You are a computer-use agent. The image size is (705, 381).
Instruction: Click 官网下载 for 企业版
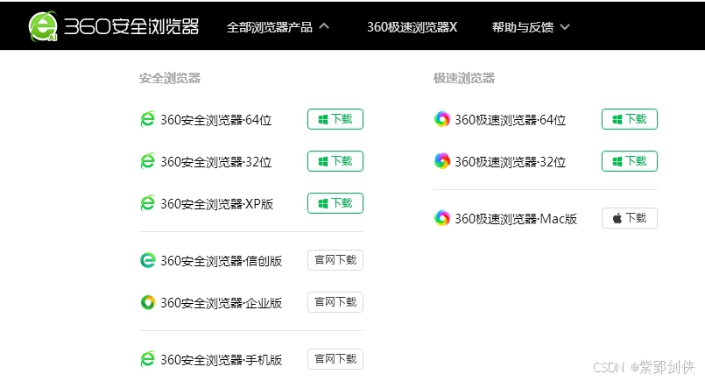335,302
